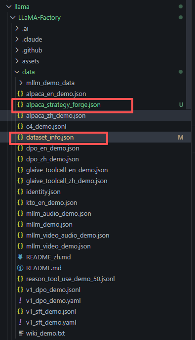Open v1_sft_demo.jsonl file
Image resolution: width=195 pixels, height=340 pixels.
click(x=51, y=312)
